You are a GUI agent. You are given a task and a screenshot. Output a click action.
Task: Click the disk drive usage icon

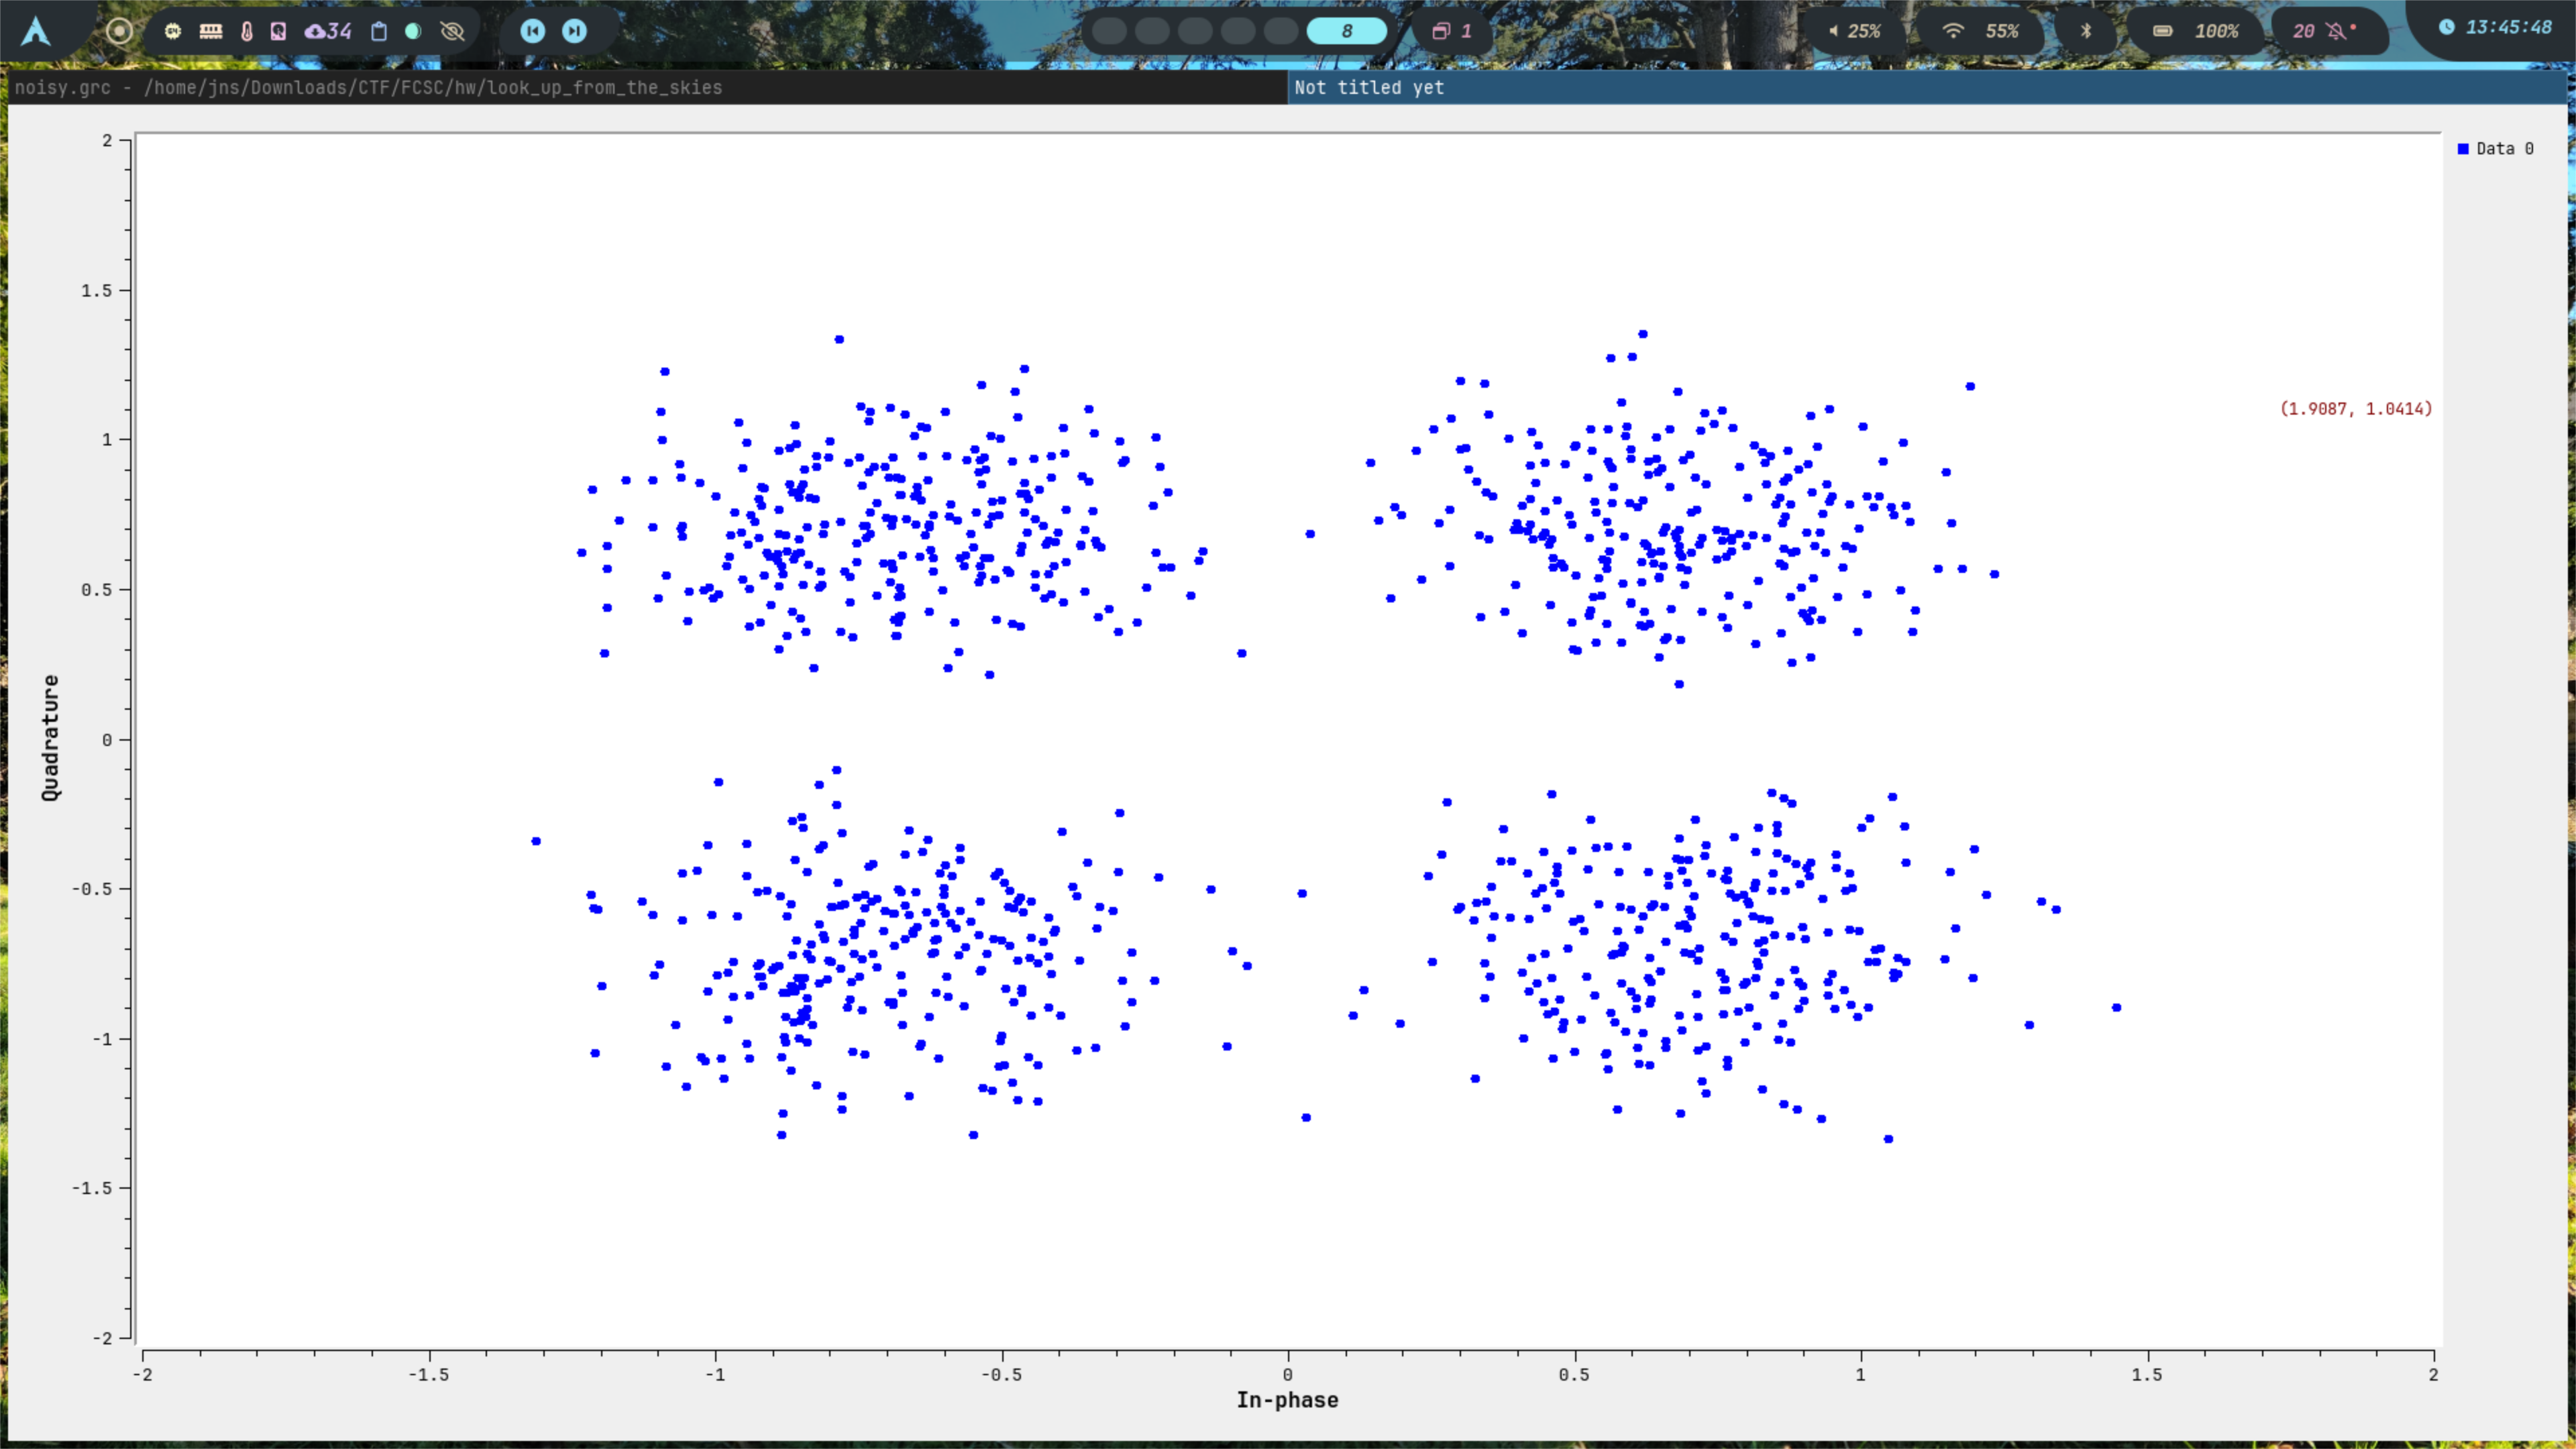278,31
